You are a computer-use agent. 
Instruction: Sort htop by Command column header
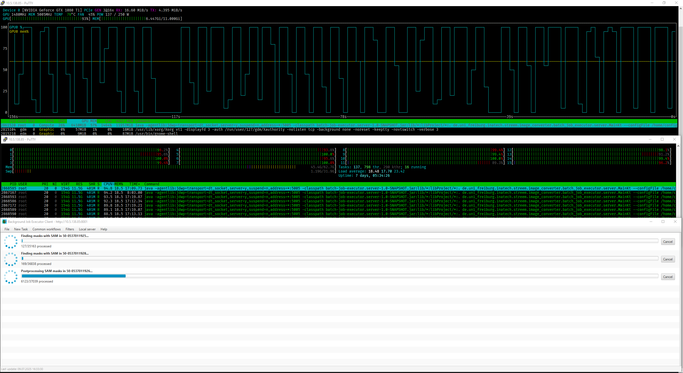click(x=152, y=184)
